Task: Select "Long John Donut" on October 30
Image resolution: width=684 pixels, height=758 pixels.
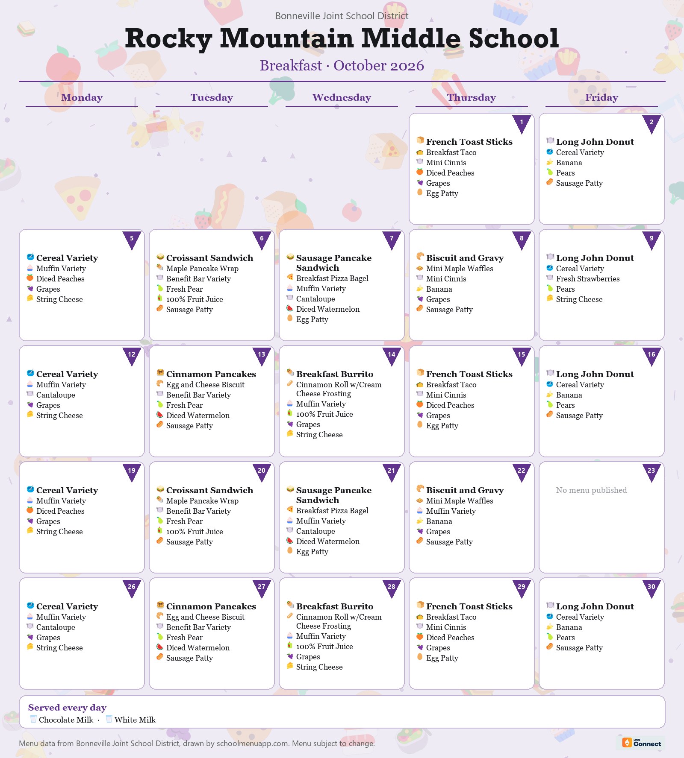Action: pos(595,606)
